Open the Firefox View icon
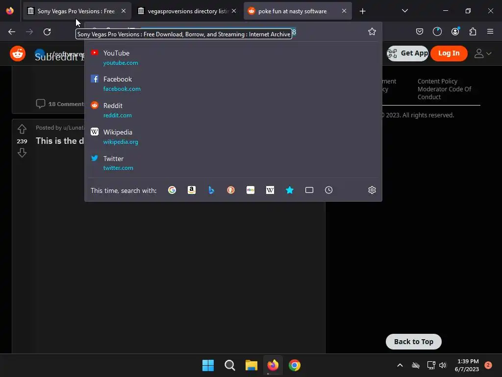This screenshot has height=377, width=502. click(x=10, y=11)
